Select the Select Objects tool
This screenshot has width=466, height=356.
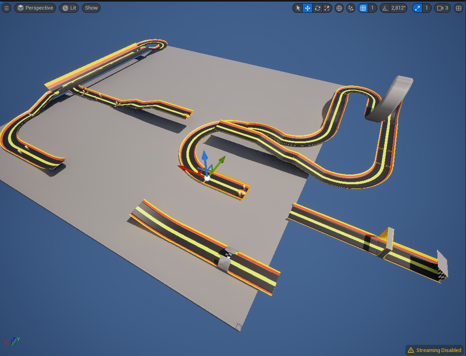point(297,8)
